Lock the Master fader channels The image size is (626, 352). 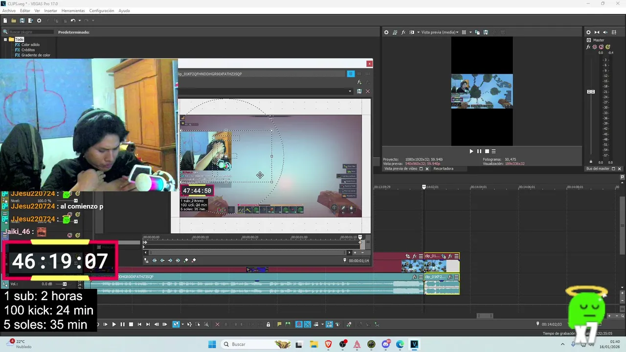click(x=591, y=162)
